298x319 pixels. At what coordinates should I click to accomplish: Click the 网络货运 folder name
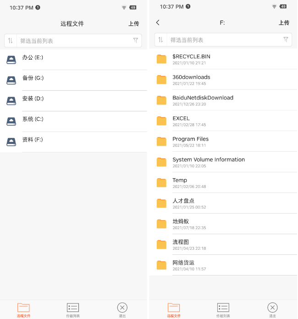183,263
